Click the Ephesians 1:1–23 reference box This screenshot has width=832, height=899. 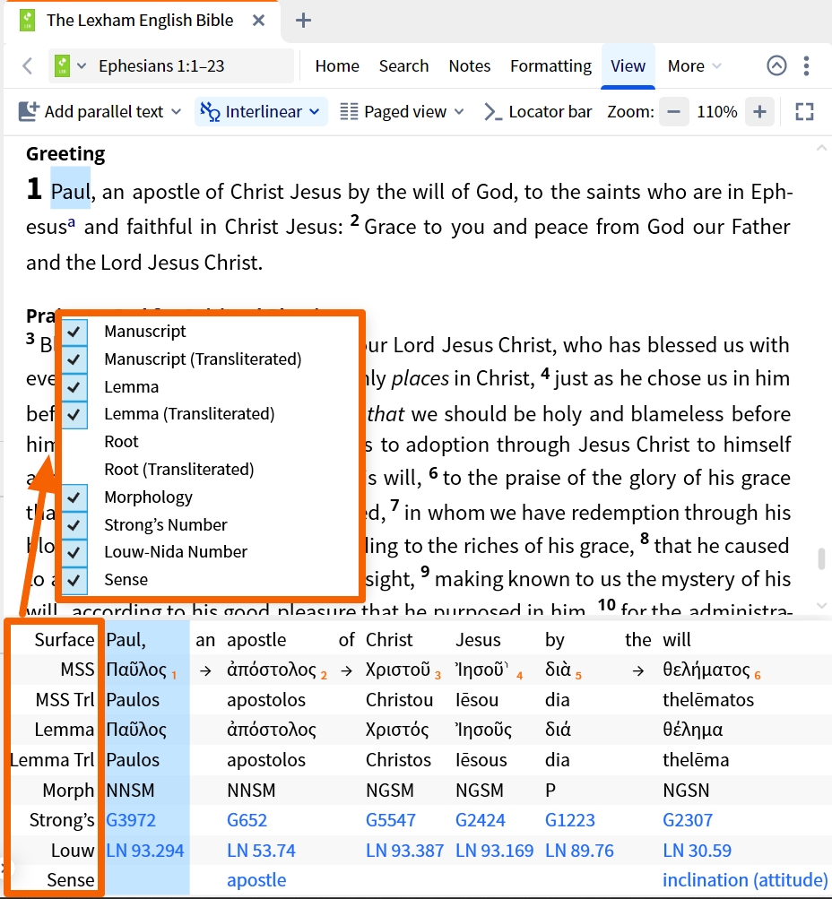tap(161, 65)
